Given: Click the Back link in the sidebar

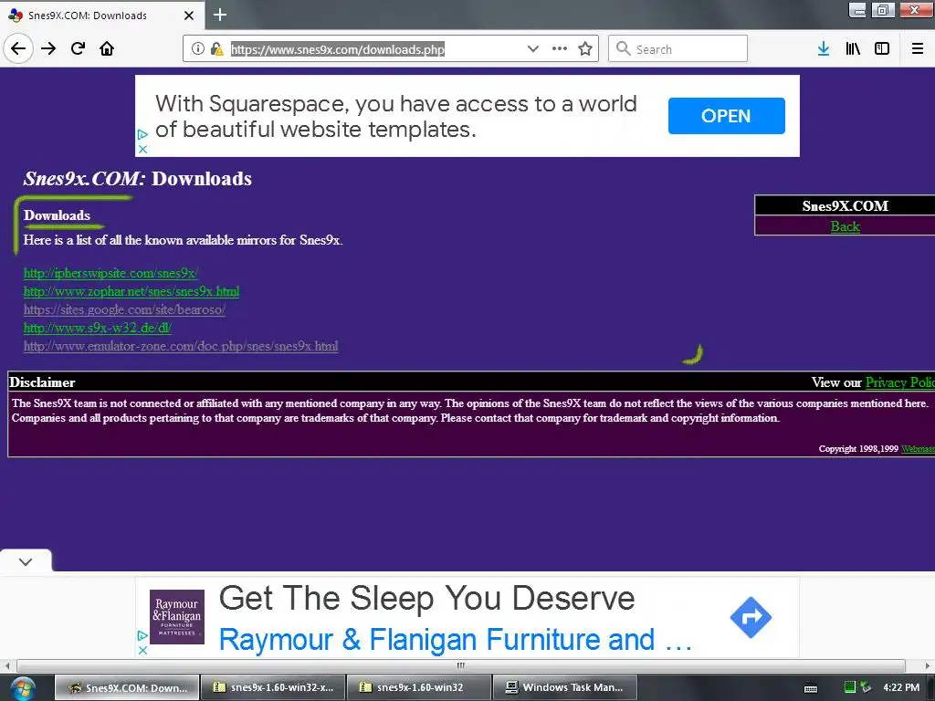Looking at the screenshot, I should (x=845, y=226).
